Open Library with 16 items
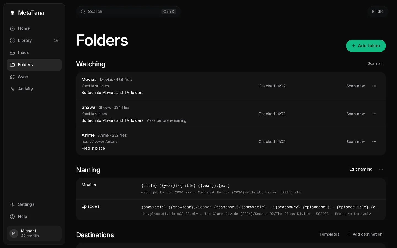 point(34,41)
